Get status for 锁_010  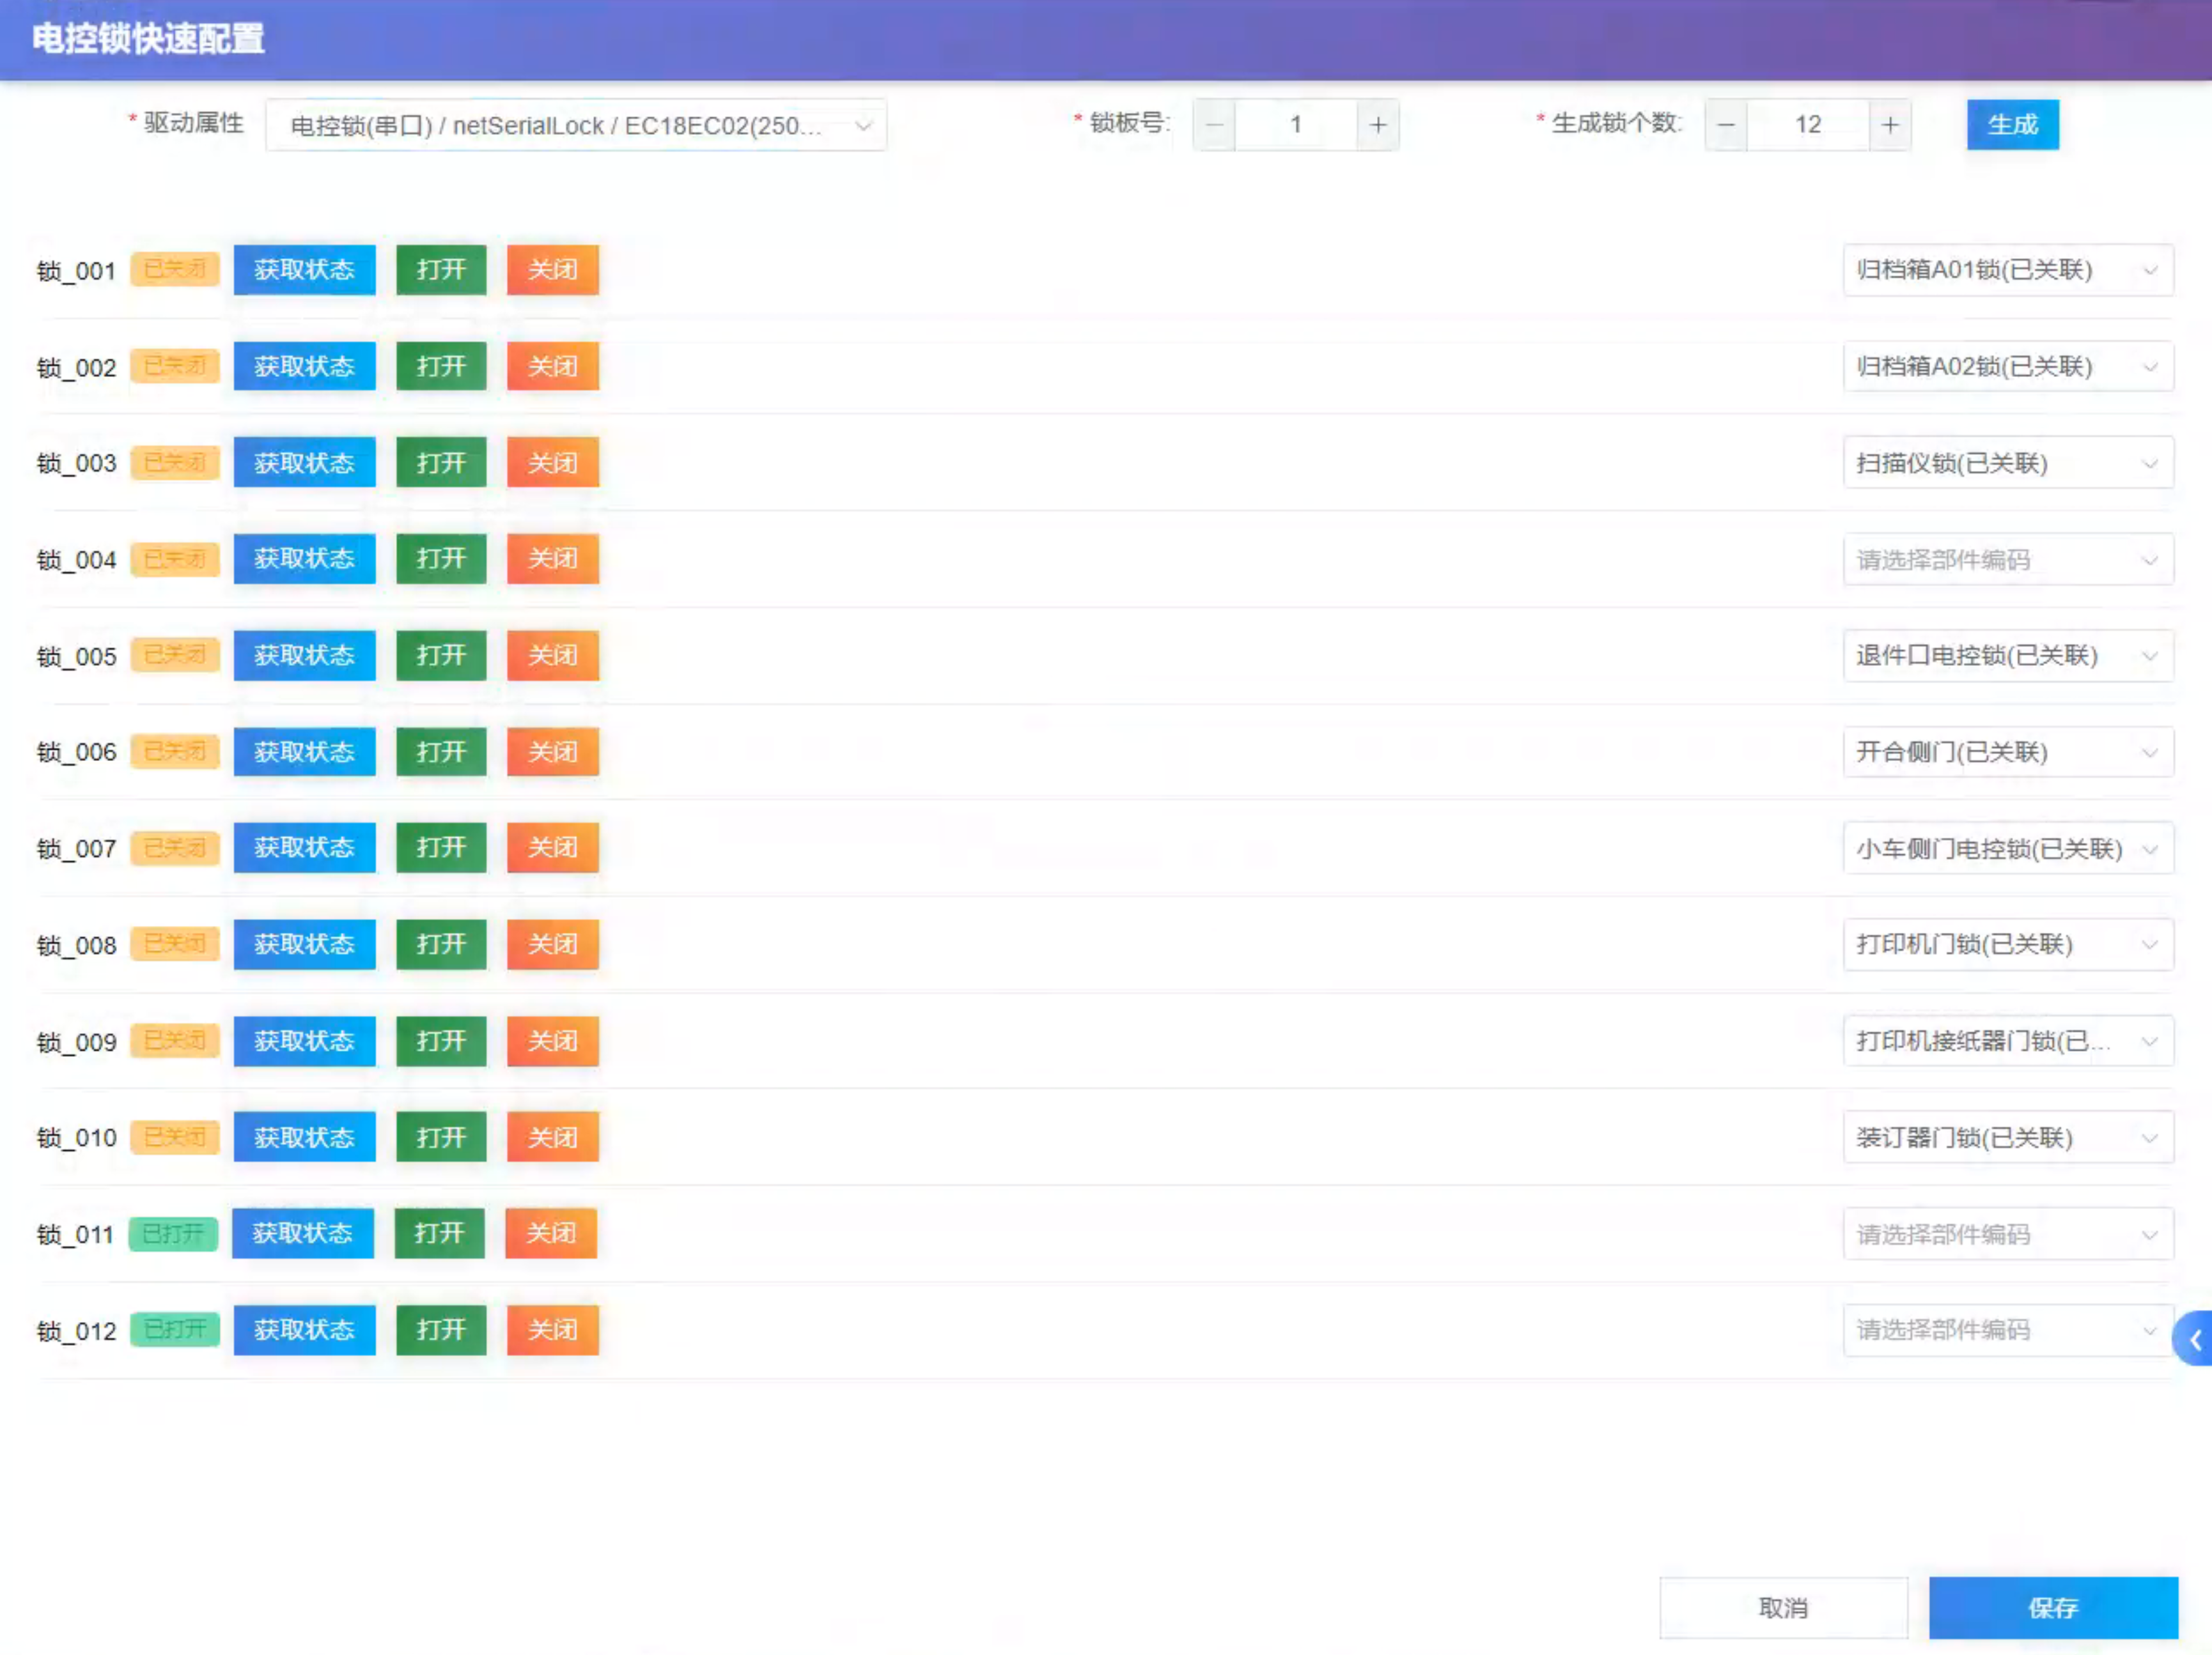[305, 1137]
